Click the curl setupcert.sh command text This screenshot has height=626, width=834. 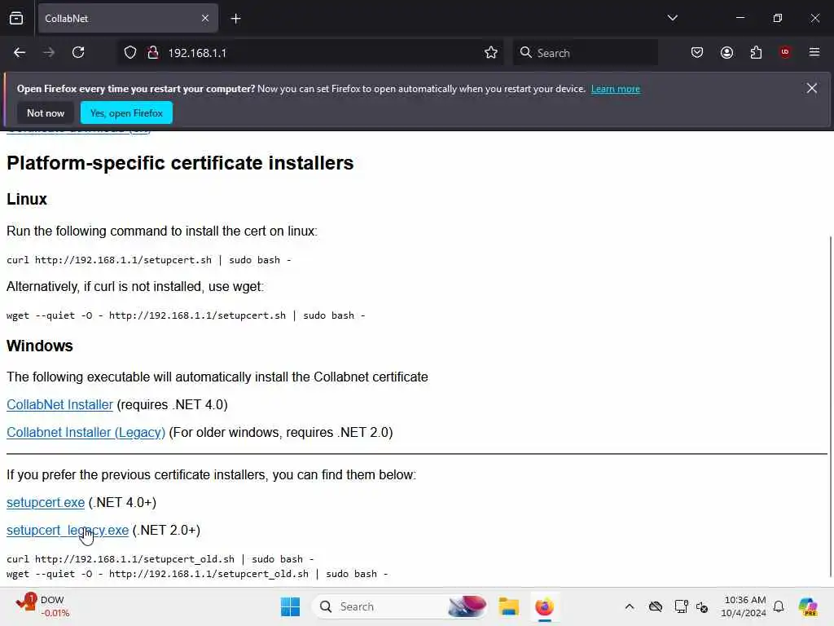[149, 260]
